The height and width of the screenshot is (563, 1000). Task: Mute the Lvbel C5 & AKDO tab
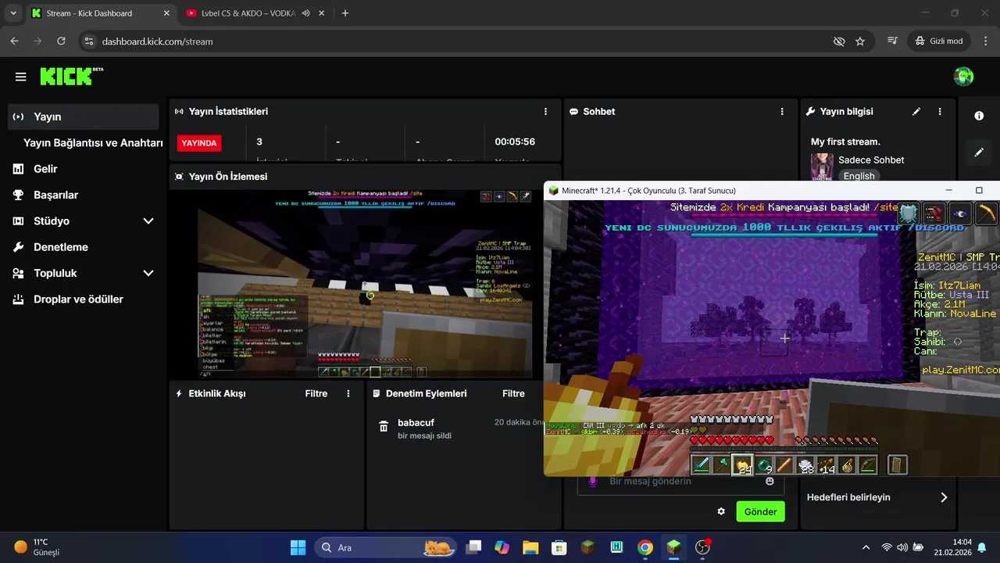[x=306, y=13]
